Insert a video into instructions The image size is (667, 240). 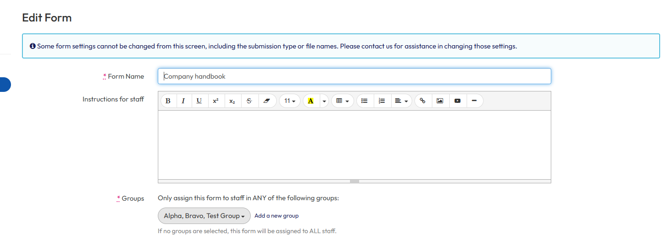click(x=457, y=101)
